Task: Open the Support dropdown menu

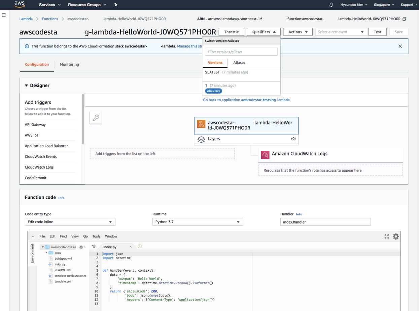Action: 409,5
